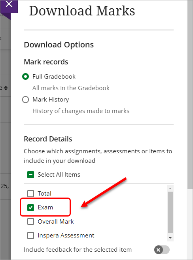Screen dimensions: 193x260
Task: Click the sort arrows icon behind panel
Action: [x=6, y=88]
